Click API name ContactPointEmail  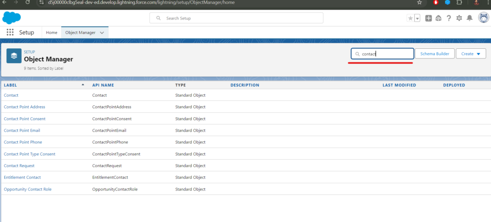point(109,131)
